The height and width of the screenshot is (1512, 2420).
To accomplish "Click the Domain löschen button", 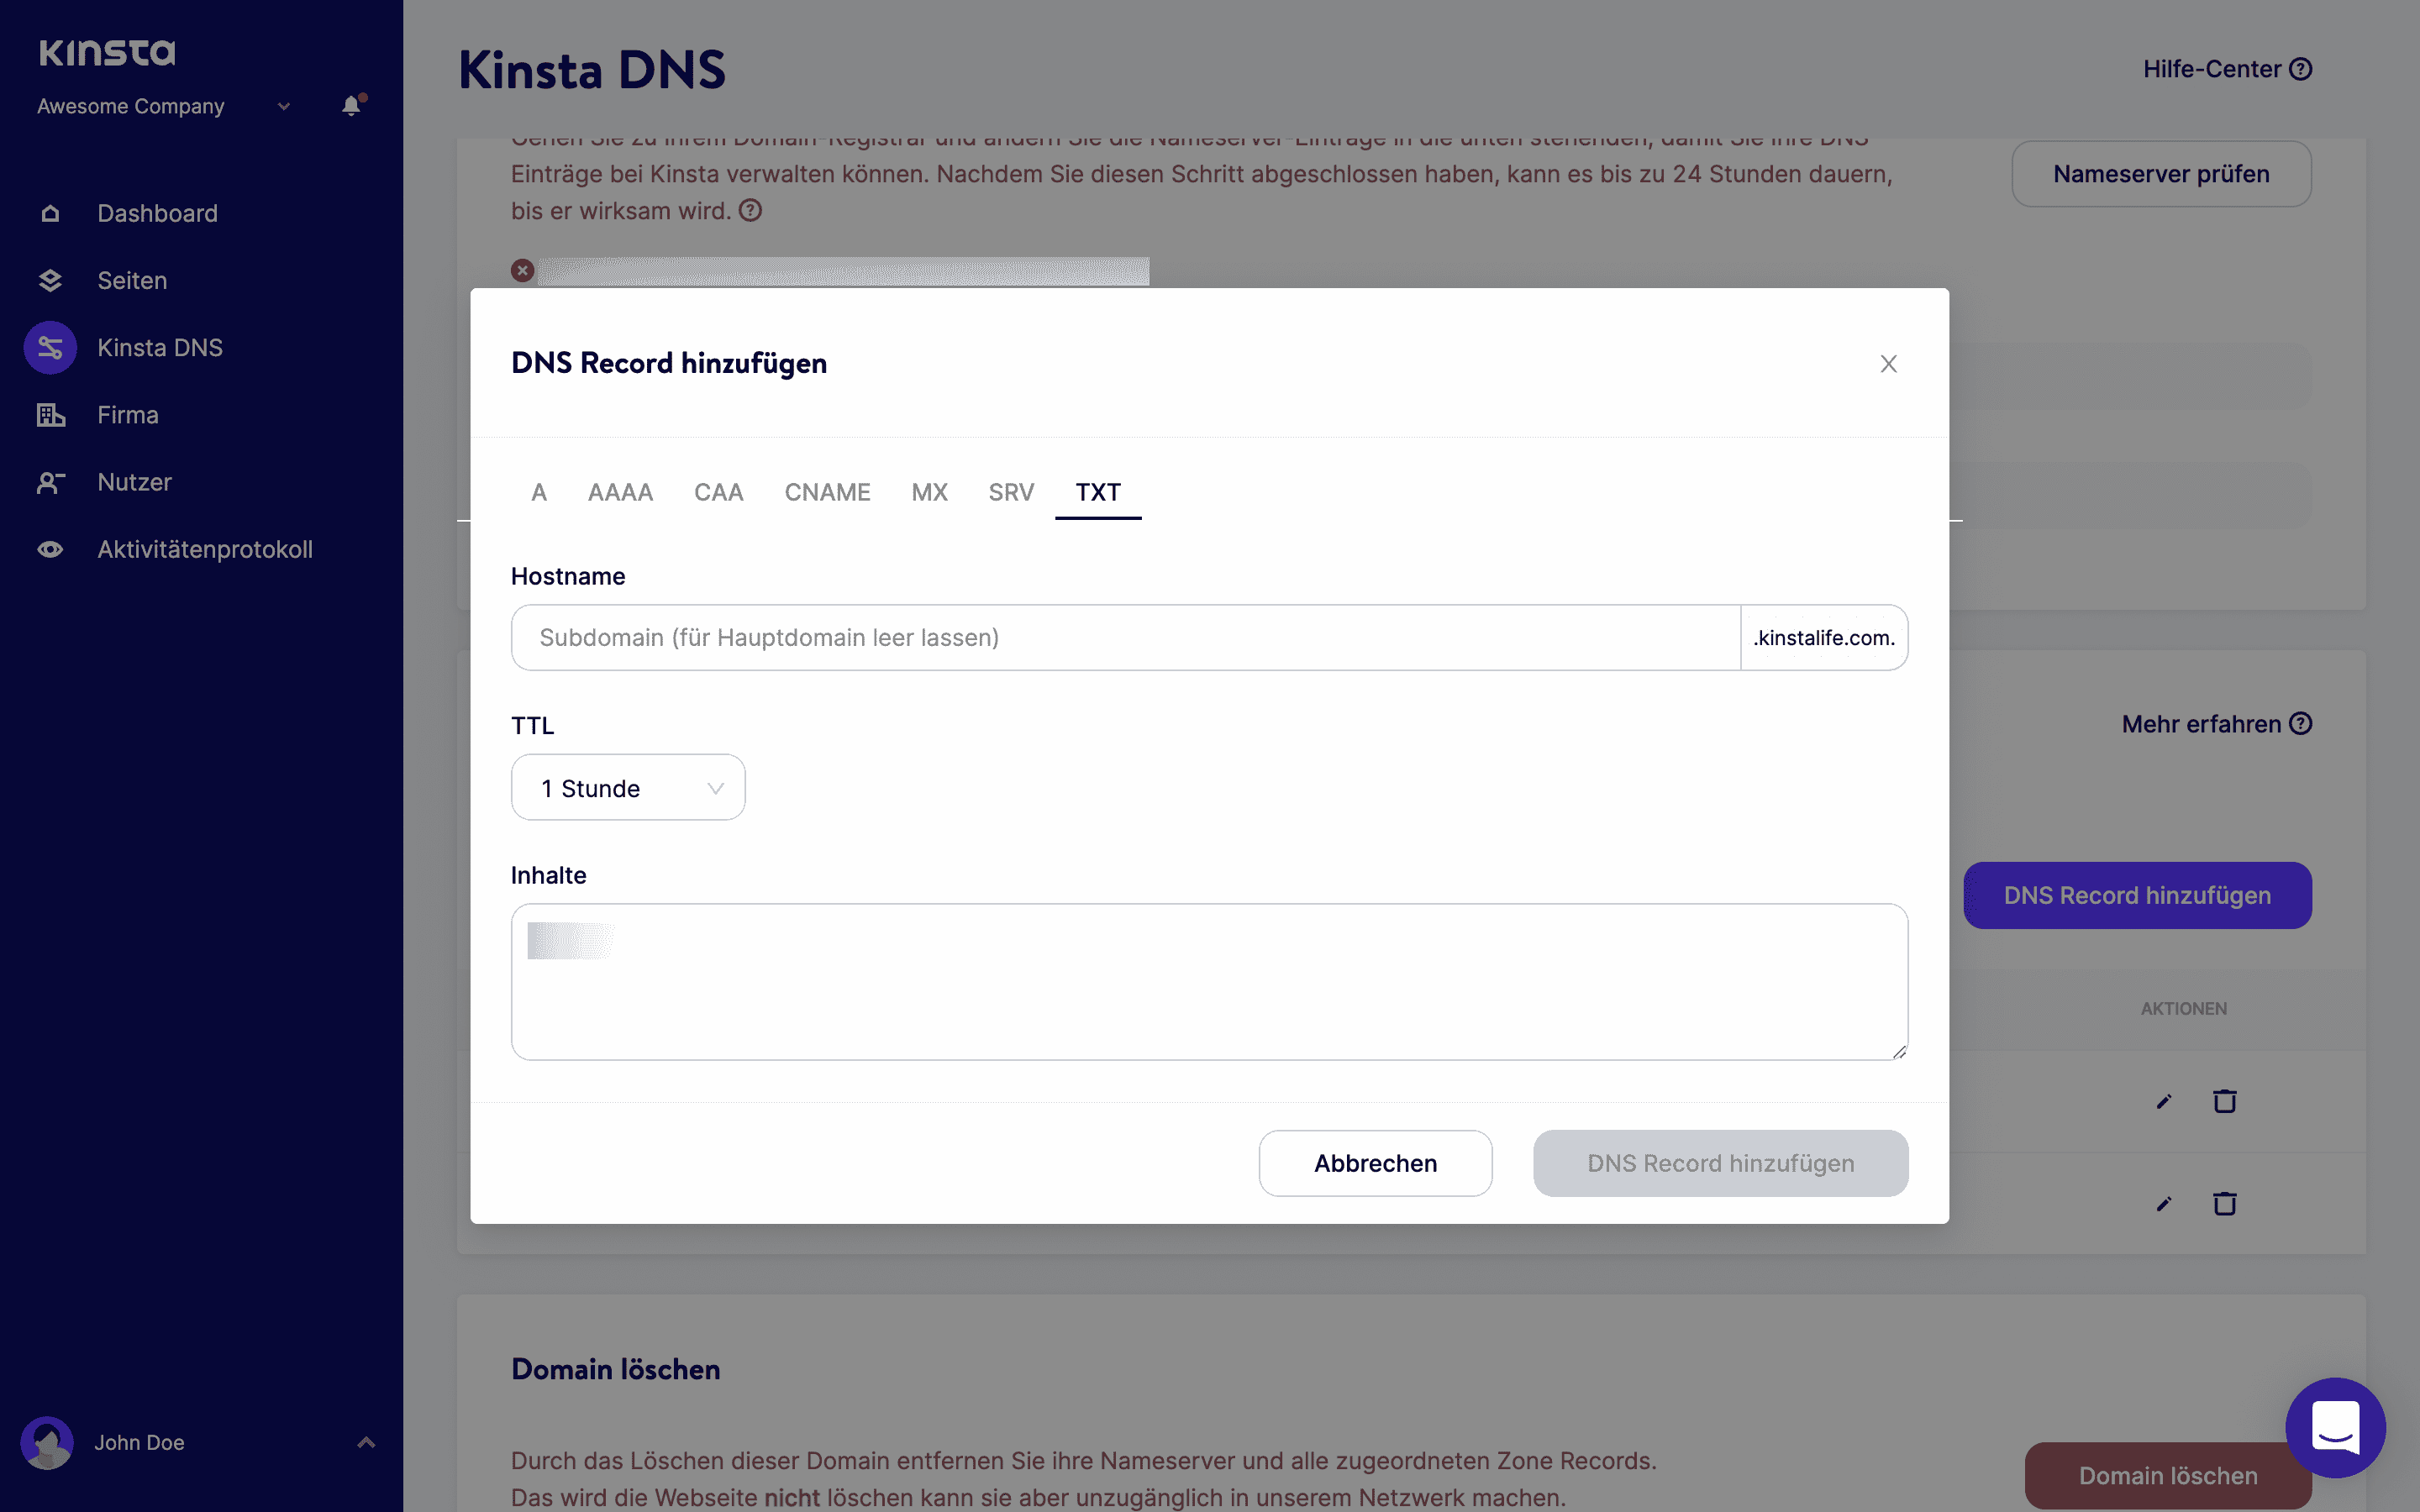I will coord(2167,1475).
